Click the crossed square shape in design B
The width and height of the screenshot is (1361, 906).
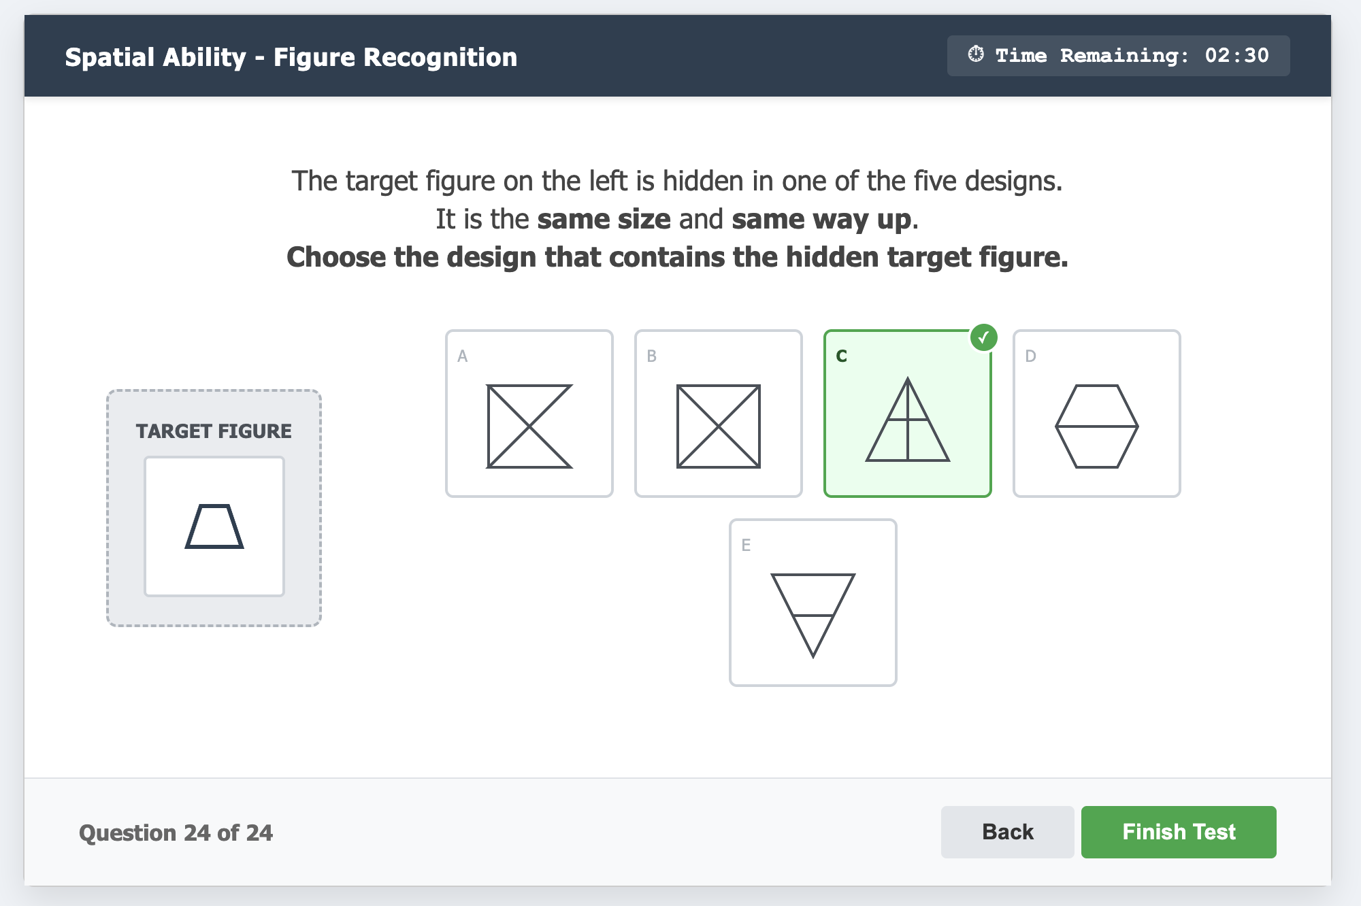[x=718, y=426]
